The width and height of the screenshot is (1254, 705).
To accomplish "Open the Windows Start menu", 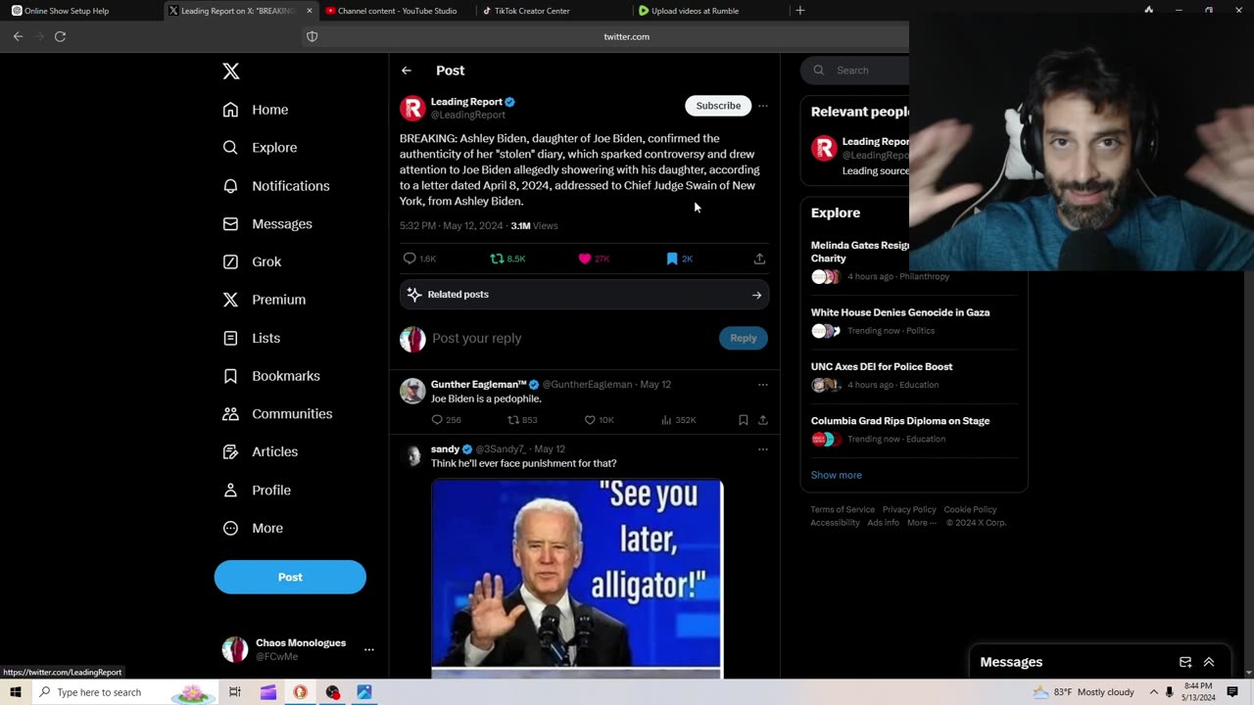I will pyautogui.click(x=16, y=692).
